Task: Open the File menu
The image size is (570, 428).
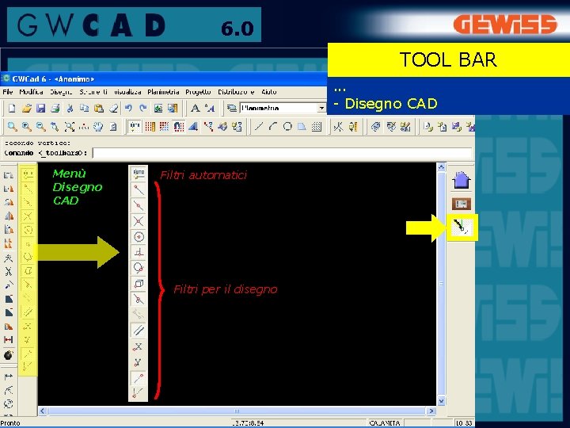Action: click(8, 92)
